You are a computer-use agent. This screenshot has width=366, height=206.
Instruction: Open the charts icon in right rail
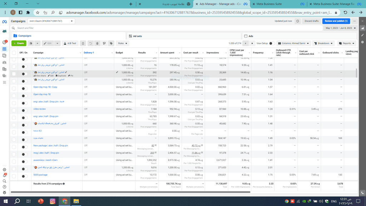click(362, 28)
